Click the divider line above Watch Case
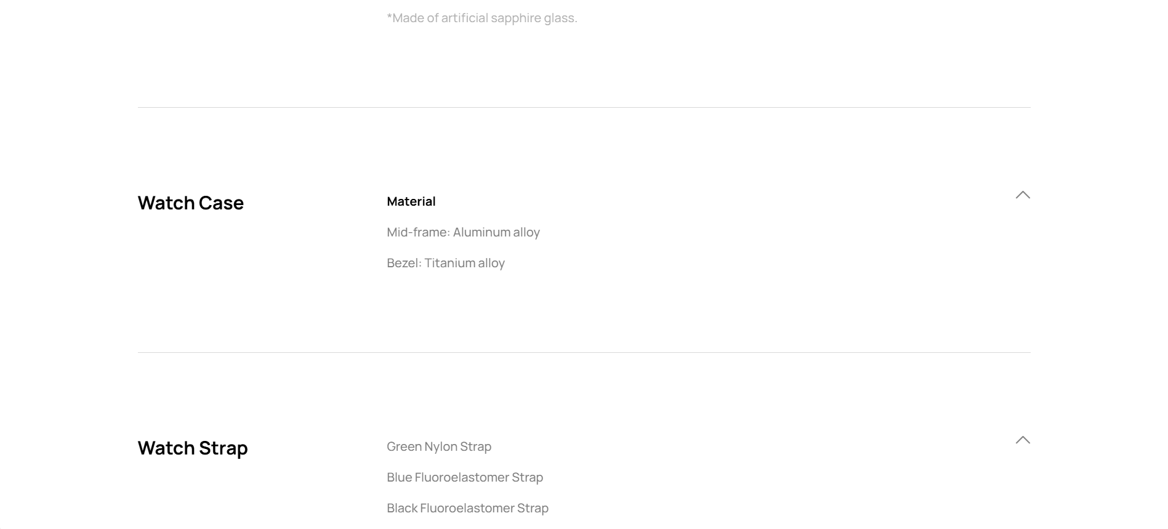Image resolution: width=1168 pixels, height=529 pixels. [x=584, y=107]
